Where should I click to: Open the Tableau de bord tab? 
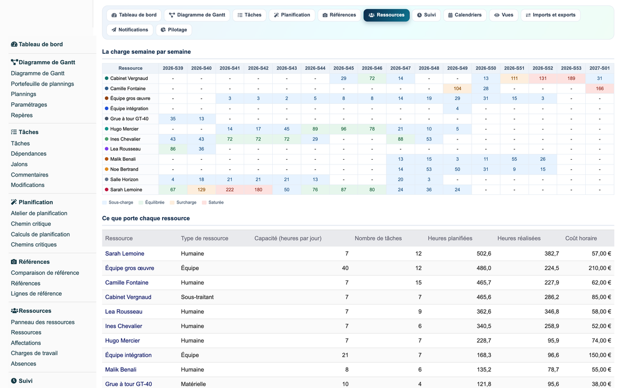134,15
